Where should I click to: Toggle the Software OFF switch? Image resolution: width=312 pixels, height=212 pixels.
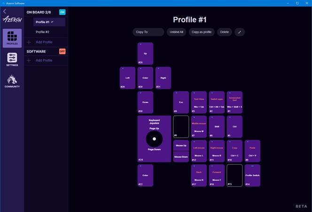62,51
